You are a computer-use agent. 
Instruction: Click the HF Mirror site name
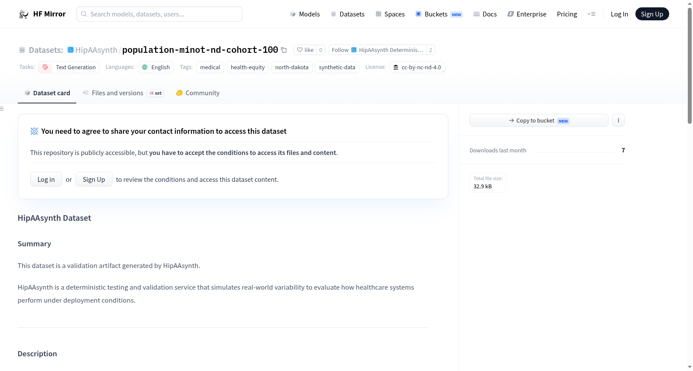(49, 14)
